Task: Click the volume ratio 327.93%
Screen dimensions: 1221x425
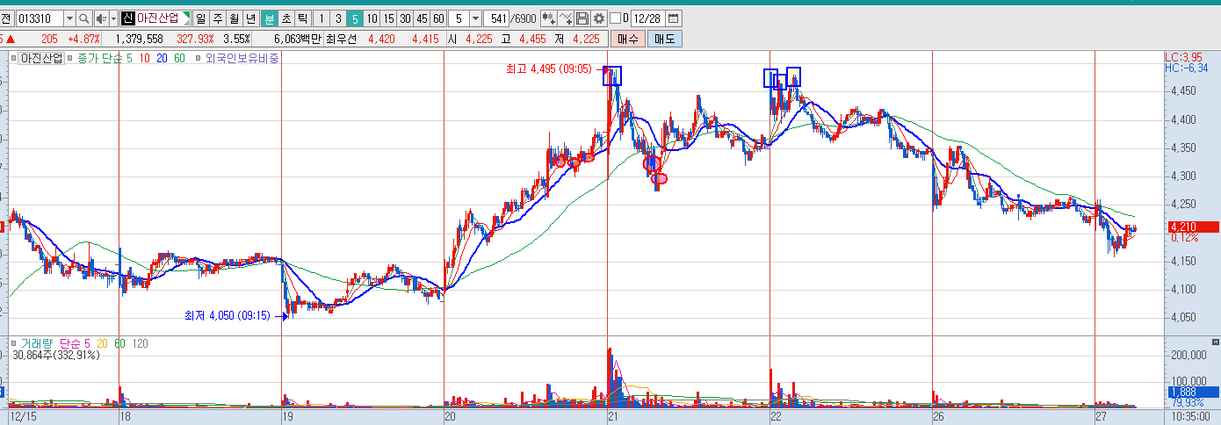Action: tap(195, 40)
